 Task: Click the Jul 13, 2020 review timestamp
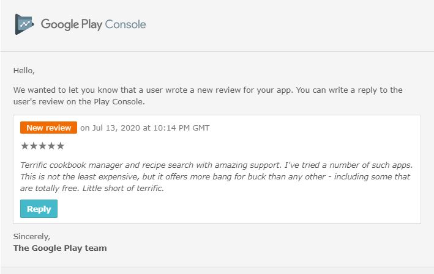coord(144,128)
